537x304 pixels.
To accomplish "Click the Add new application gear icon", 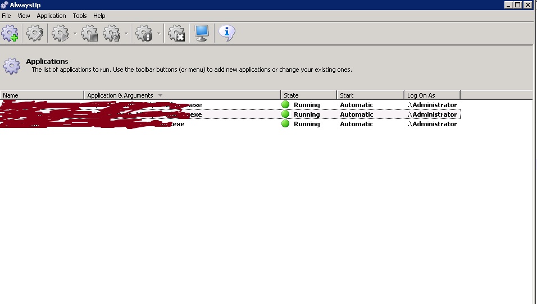I will (10, 34).
